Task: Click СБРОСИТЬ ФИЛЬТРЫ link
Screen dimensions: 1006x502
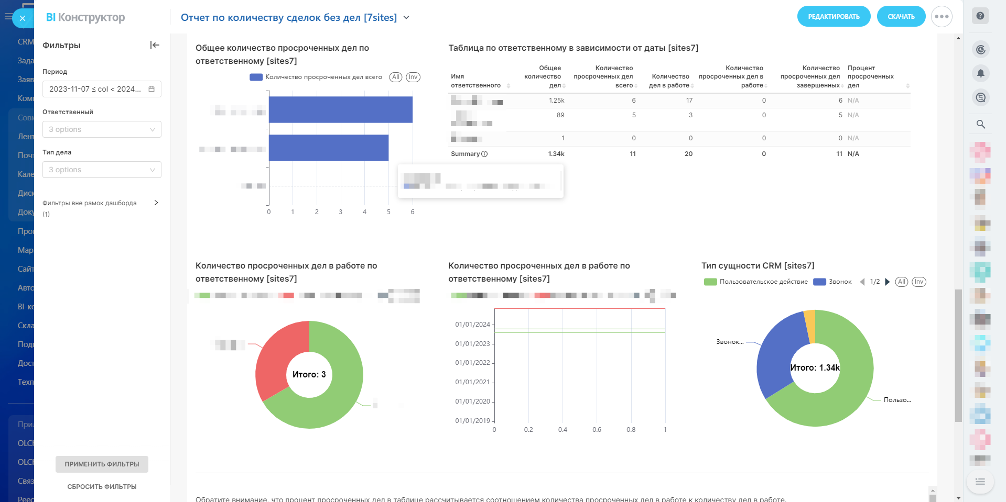Action: (x=102, y=487)
